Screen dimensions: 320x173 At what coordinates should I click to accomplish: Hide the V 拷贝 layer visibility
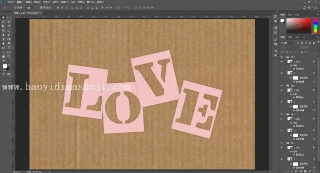[x=282, y=90]
